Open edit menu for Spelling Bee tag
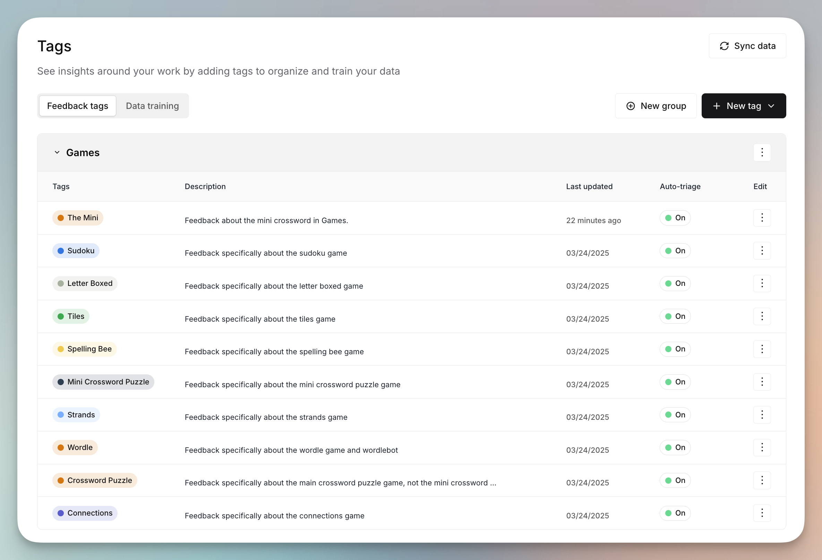Viewport: 822px width, 560px height. (x=762, y=349)
